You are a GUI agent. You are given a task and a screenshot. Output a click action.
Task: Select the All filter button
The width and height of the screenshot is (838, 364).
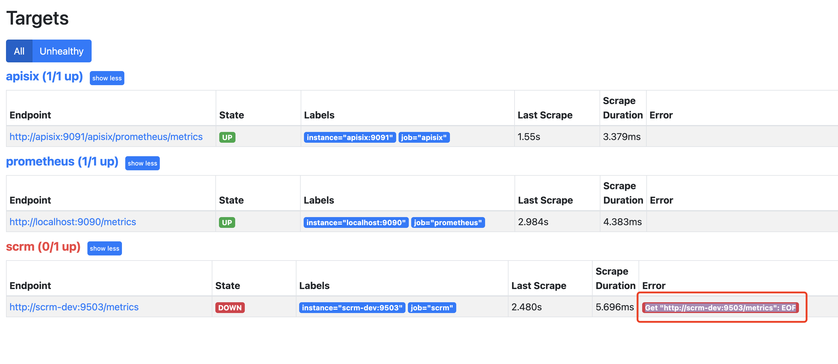pos(19,51)
